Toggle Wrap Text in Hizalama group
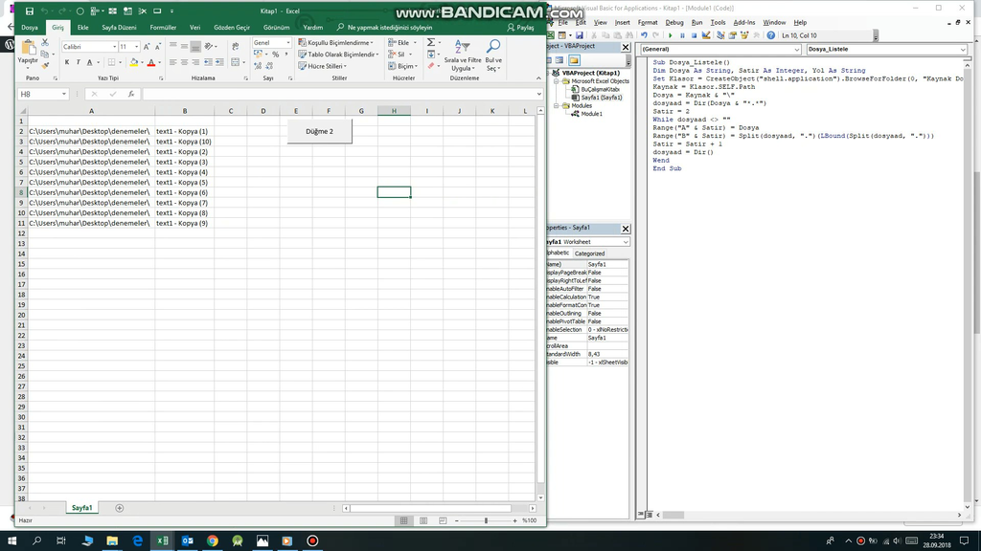The image size is (981, 551). click(235, 47)
